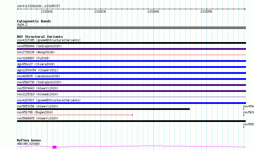Select the blue dgv12930n54 variant bar
The height and width of the screenshot is (150, 254).
click(131, 73)
